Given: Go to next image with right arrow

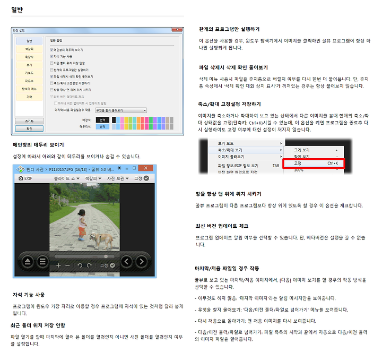Looking at the screenshot, I should (142, 262).
